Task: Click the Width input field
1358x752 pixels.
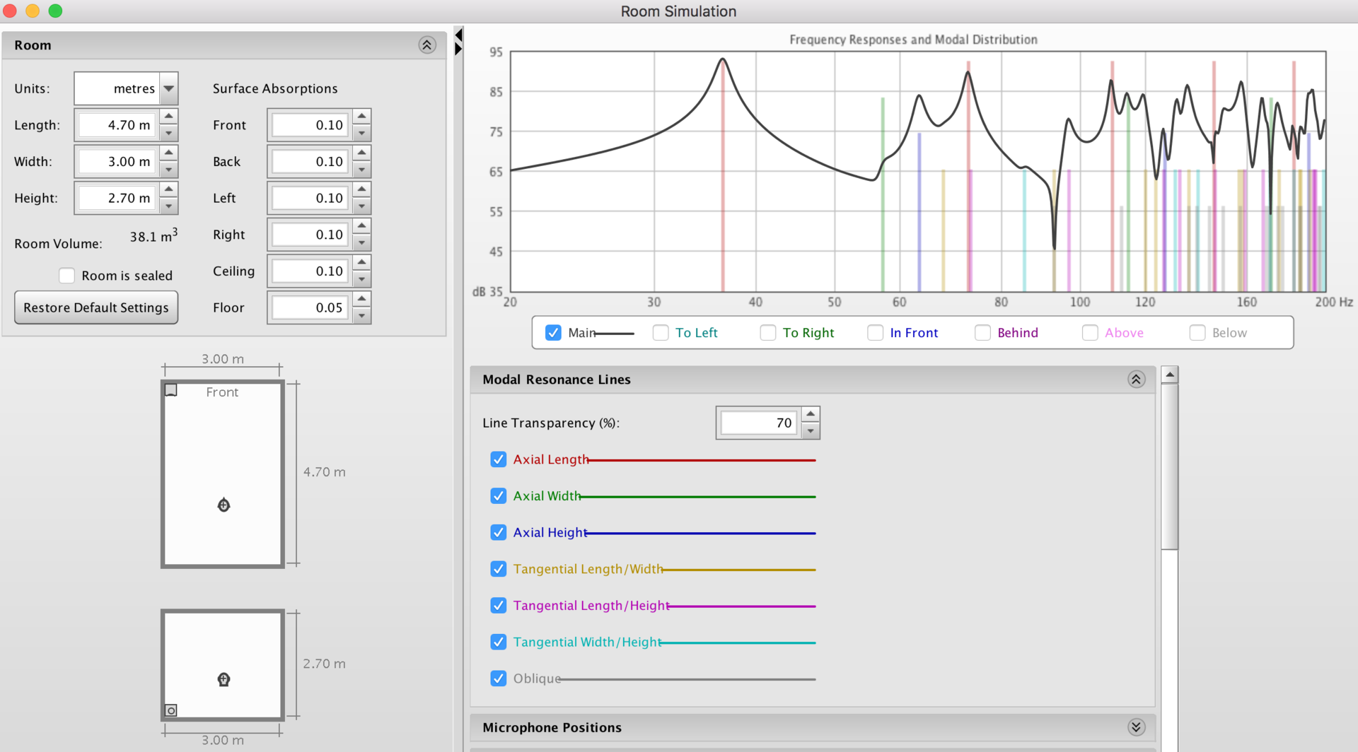Action: pos(117,162)
